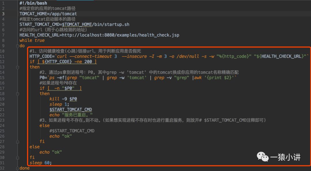
Task: Collapse the fold marker at line 18 'then'
Action: (18, 94)
